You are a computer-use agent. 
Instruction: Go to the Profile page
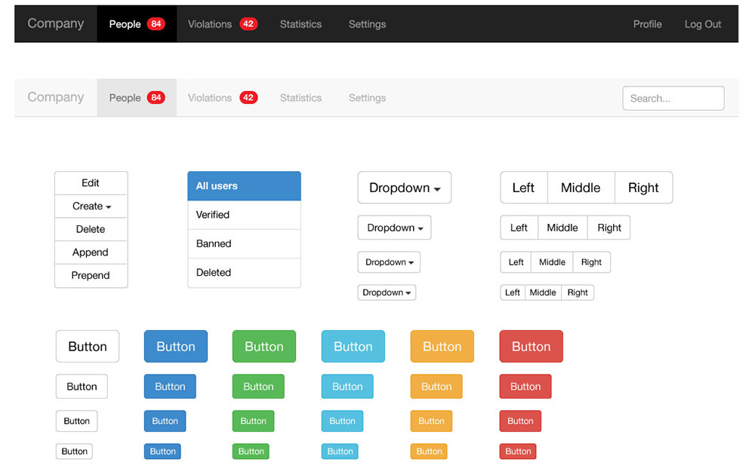tap(647, 23)
